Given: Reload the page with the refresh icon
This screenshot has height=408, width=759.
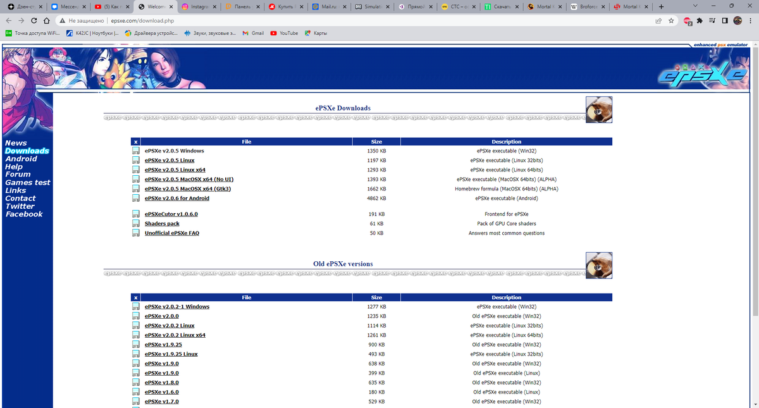Looking at the screenshot, I should click(34, 20).
